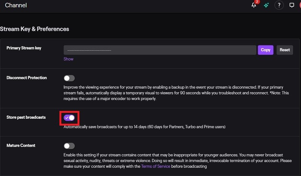Click the Channel page title
The width and height of the screenshot is (301, 176).
[x=16, y=6]
